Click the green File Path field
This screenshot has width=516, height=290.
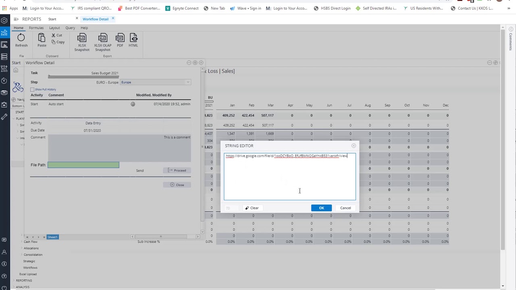pyautogui.click(x=83, y=165)
